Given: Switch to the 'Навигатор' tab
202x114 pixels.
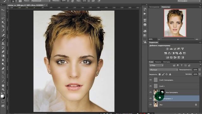Looking at the screenshot, I should point(165,7).
